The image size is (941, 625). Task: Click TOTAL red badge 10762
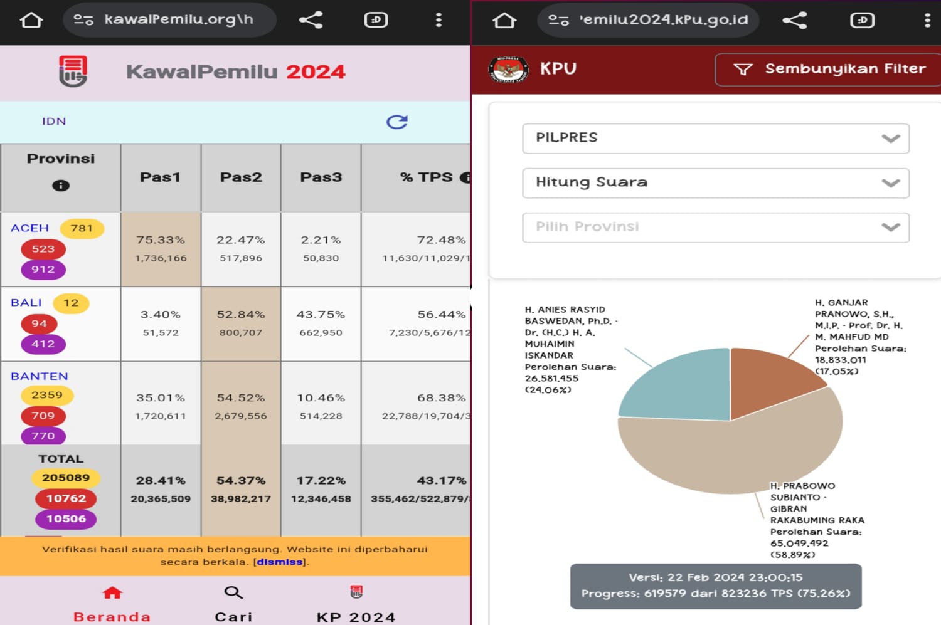pyautogui.click(x=66, y=498)
